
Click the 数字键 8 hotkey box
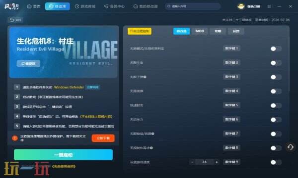(231, 147)
